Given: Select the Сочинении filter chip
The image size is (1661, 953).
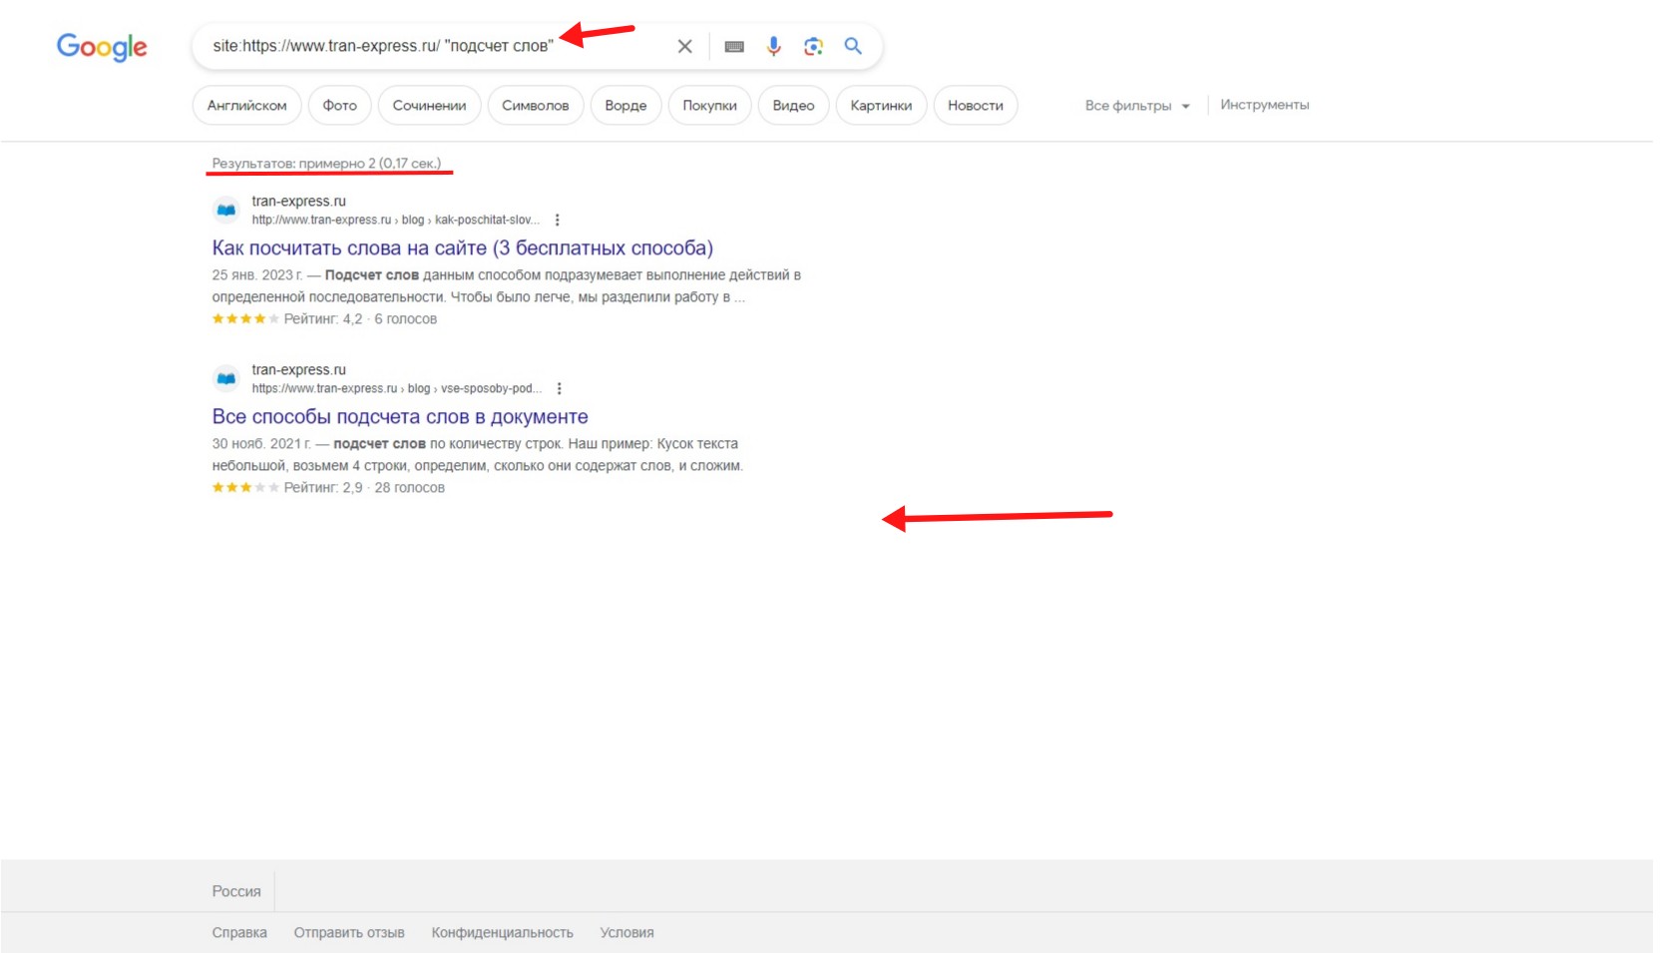Looking at the screenshot, I should coord(429,105).
